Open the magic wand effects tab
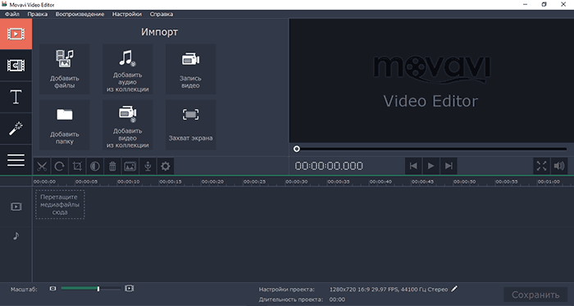 16,129
